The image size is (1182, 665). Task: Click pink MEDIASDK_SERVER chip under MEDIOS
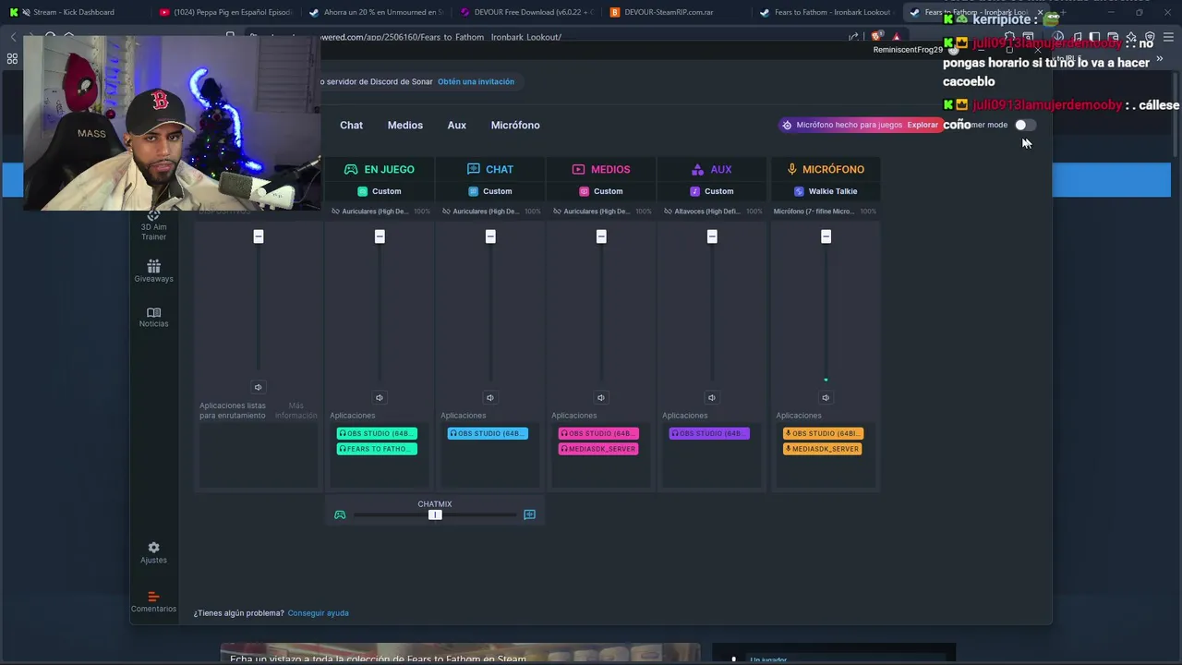pos(597,449)
